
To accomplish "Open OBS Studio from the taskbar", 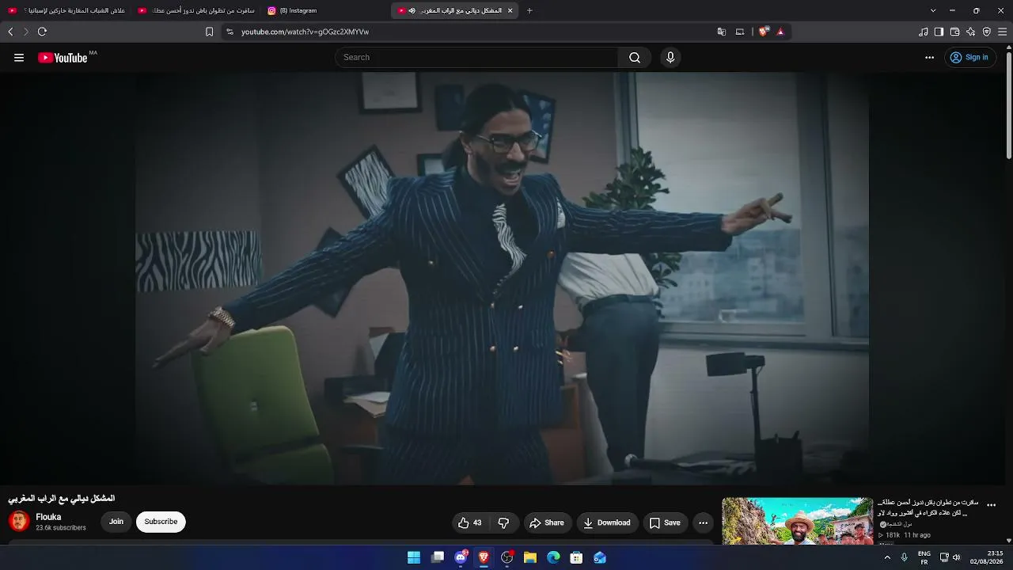I will pos(507,557).
